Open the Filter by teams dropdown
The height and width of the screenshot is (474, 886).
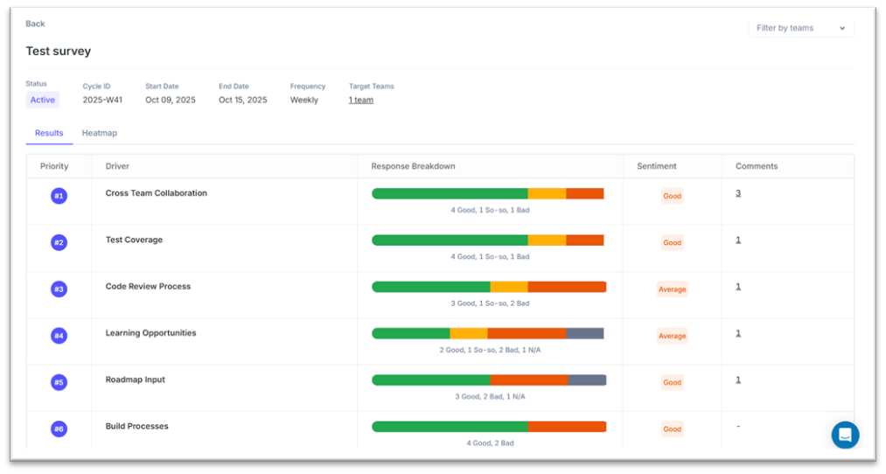tap(800, 28)
